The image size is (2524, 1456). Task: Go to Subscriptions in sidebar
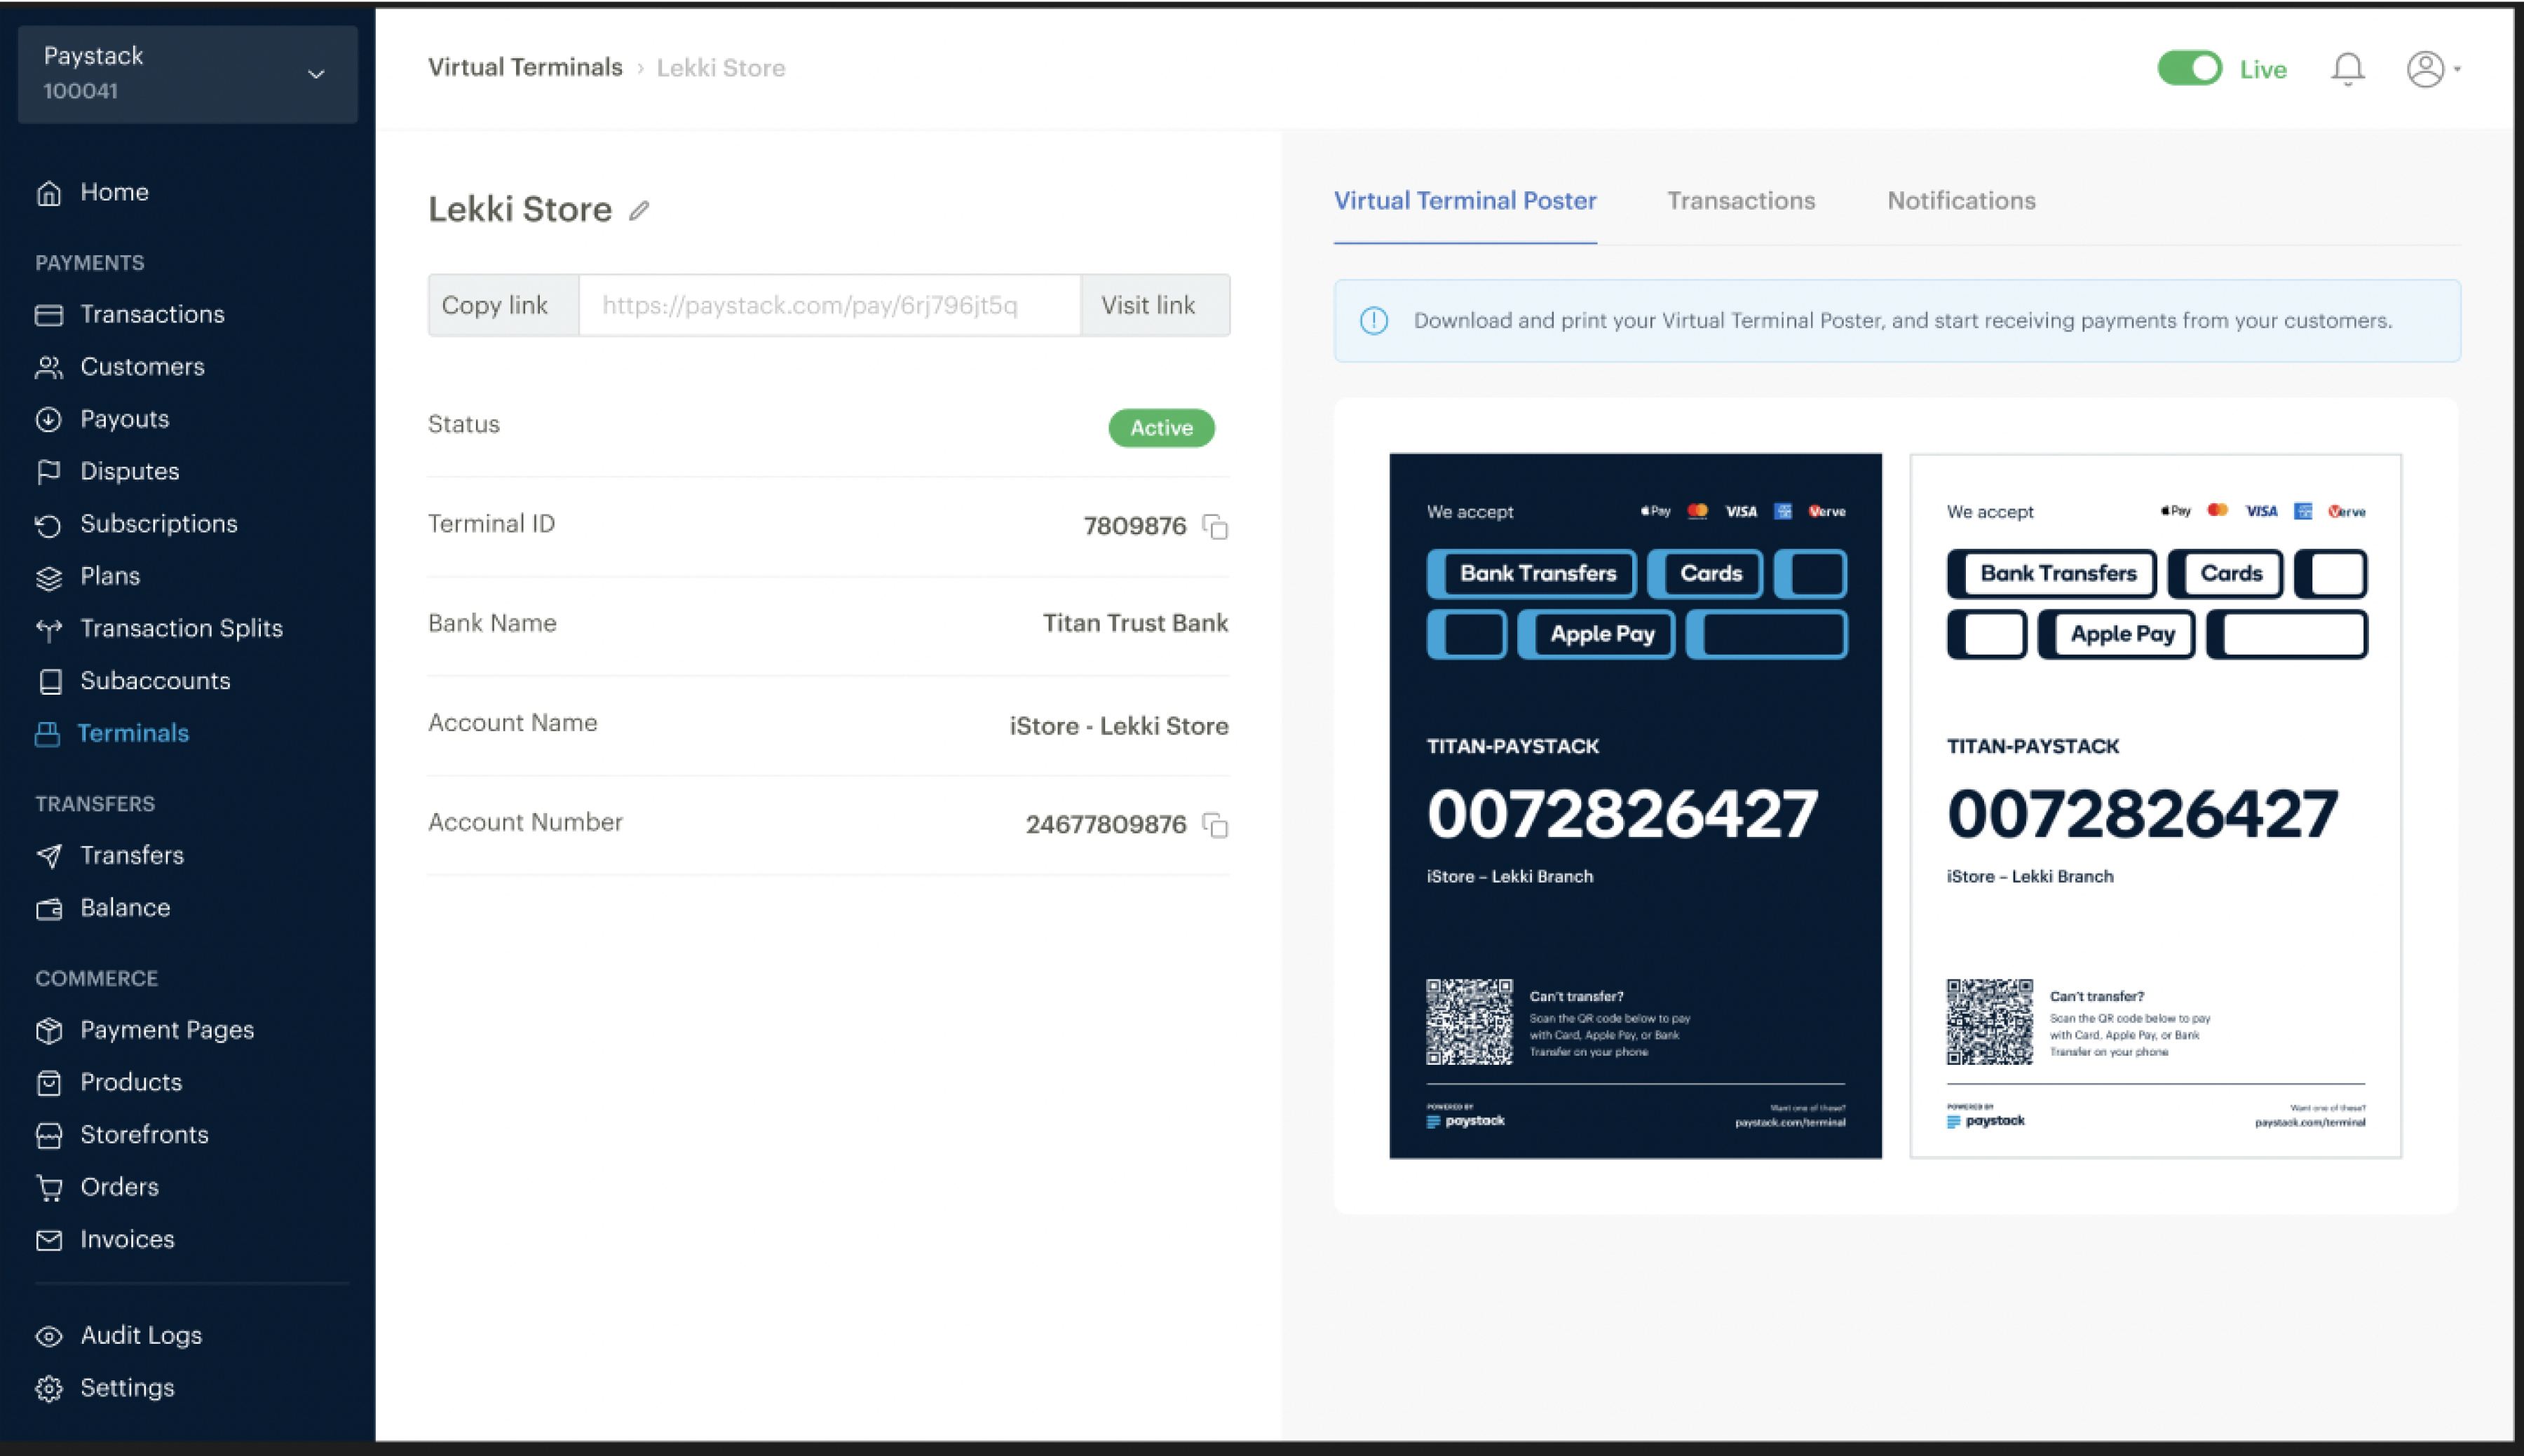click(158, 524)
